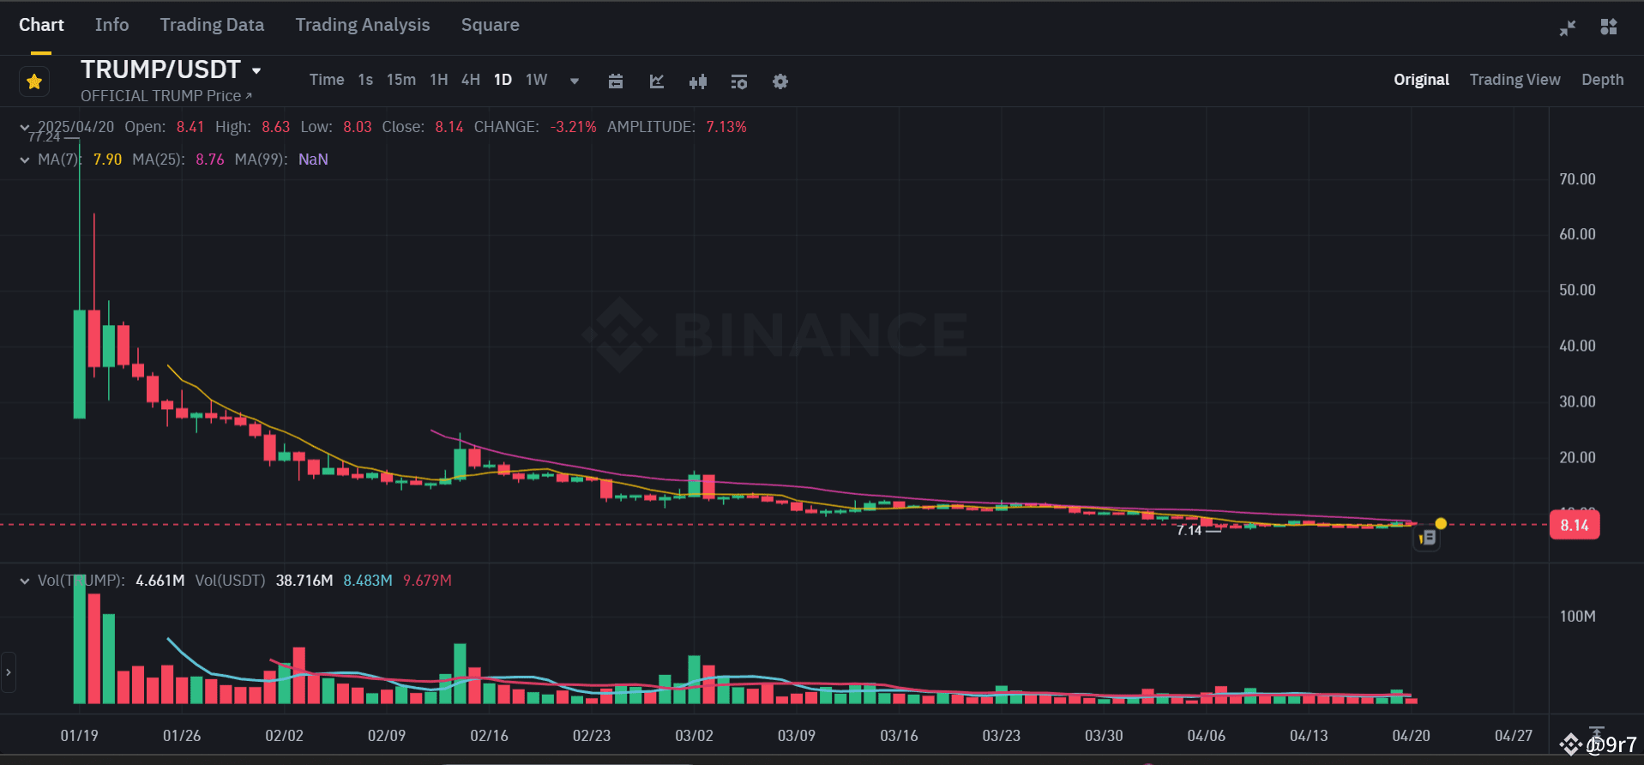
Task: Select the 4H timeframe
Action: click(x=470, y=79)
